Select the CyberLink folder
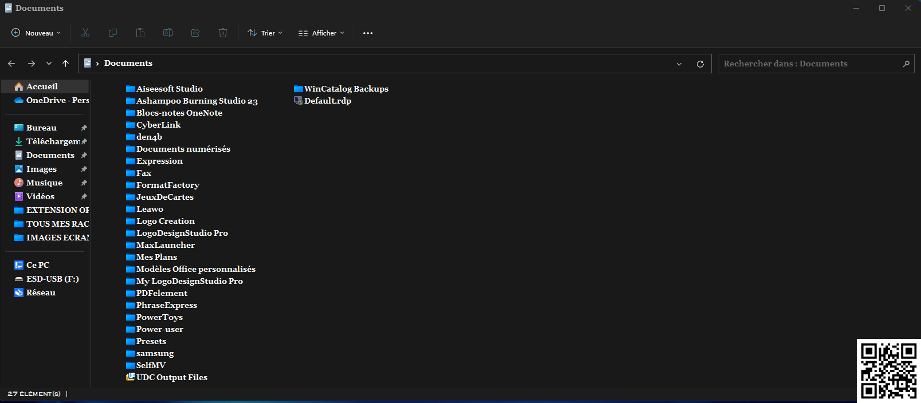The image size is (921, 403). [x=153, y=125]
